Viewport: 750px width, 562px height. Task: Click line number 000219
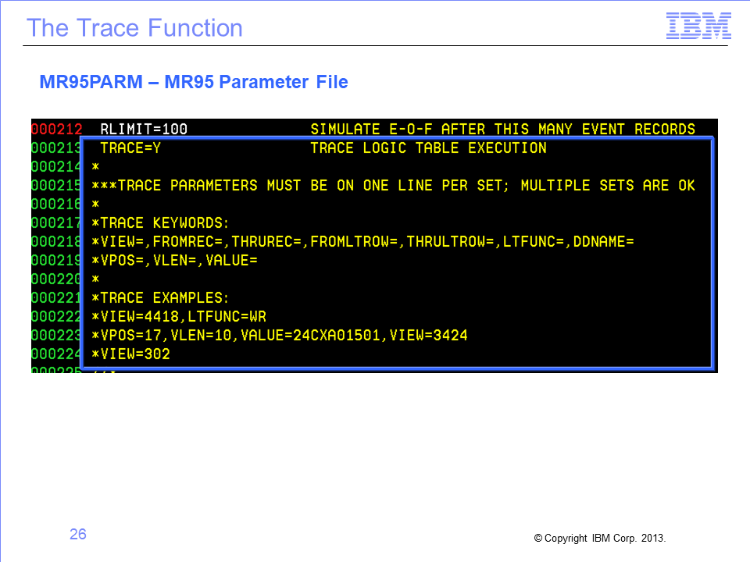point(56,261)
